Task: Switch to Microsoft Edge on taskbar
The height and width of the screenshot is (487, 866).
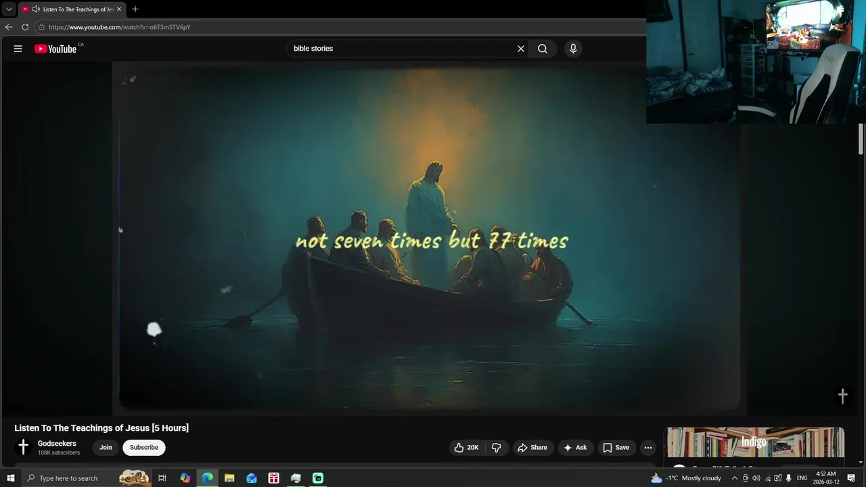Action: (x=208, y=478)
